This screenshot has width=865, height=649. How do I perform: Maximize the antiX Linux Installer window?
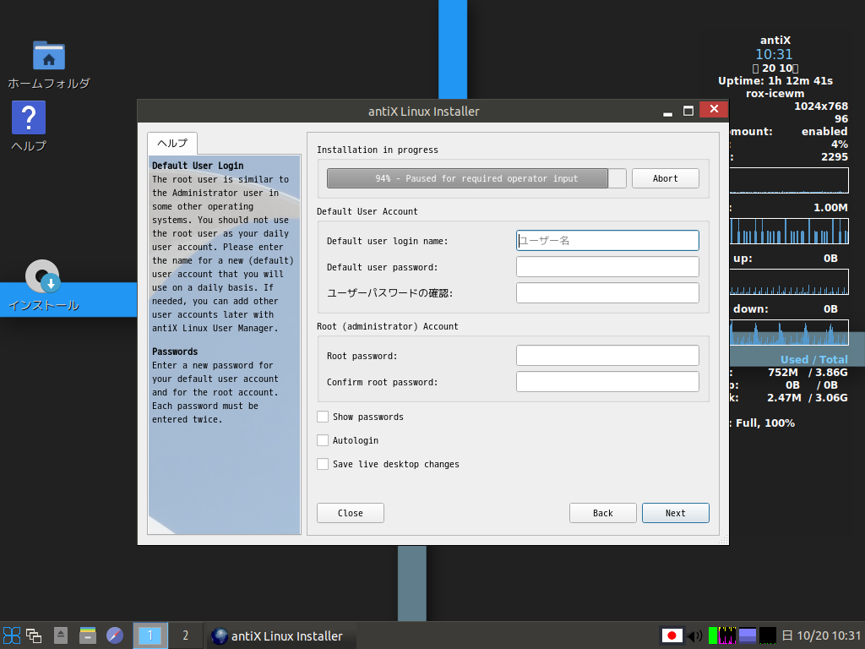point(688,111)
